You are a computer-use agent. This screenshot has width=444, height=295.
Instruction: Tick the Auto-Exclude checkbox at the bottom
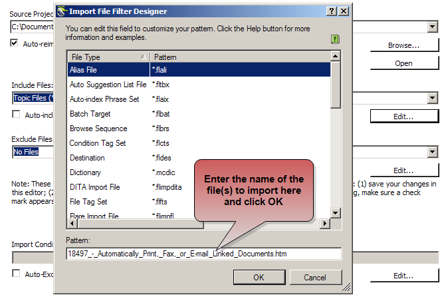17,274
